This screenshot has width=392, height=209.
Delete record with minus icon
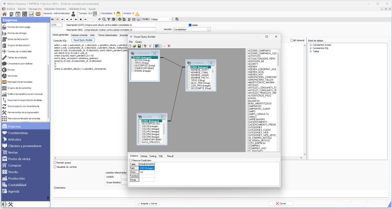(86, 19)
